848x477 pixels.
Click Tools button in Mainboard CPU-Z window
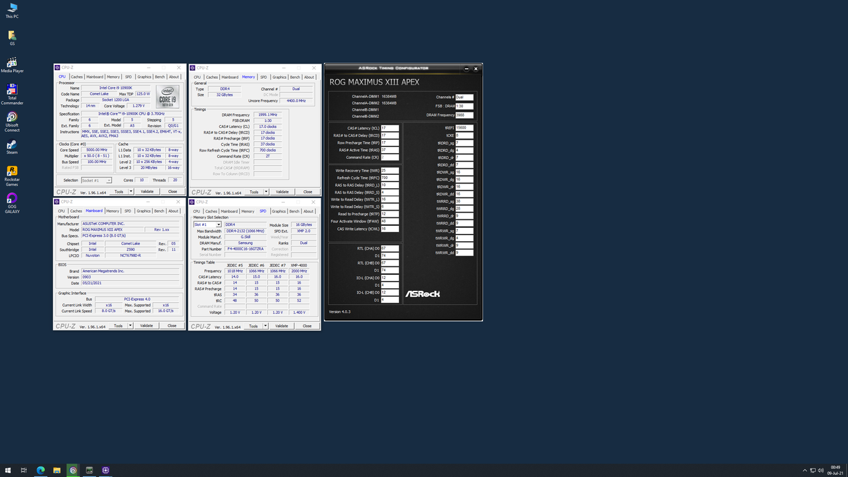pyautogui.click(x=117, y=325)
